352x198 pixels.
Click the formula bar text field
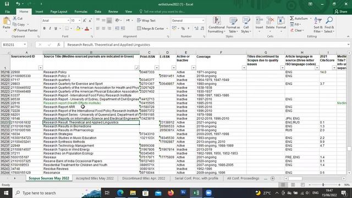tap(206, 45)
